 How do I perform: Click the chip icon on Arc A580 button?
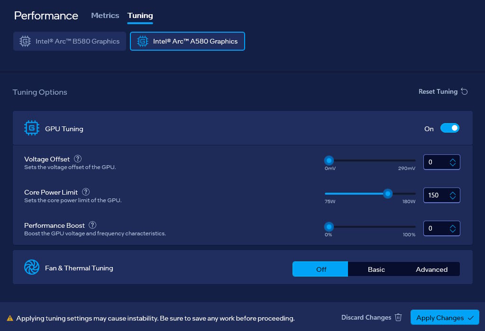tap(143, 41)
